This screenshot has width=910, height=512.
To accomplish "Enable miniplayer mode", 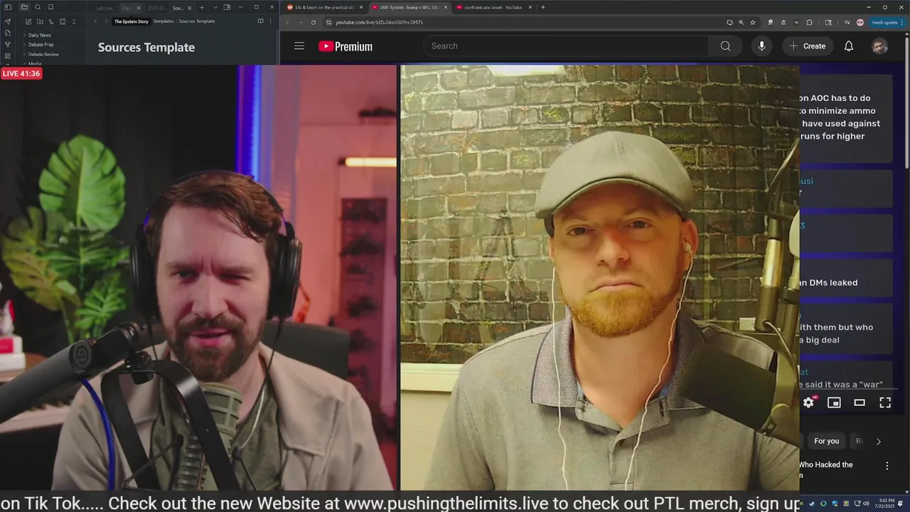I will [x=834, y=402].
